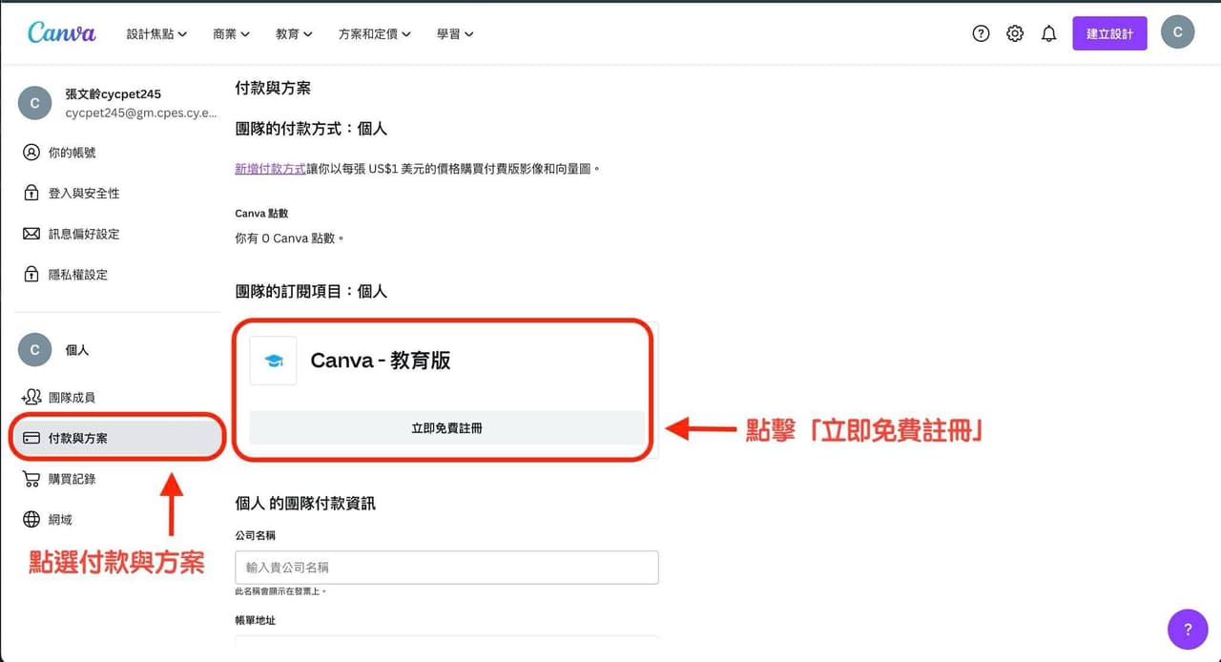Click the 隱私權設定 lock icon
This screenshot has width=1221, height=662.
coord(31,275)
